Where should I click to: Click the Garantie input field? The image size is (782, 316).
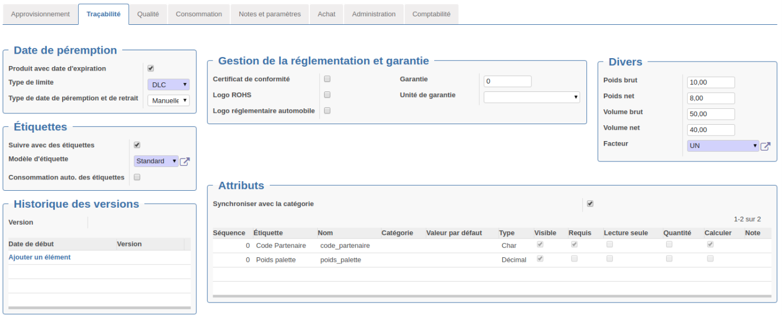[x=508, y=81]
